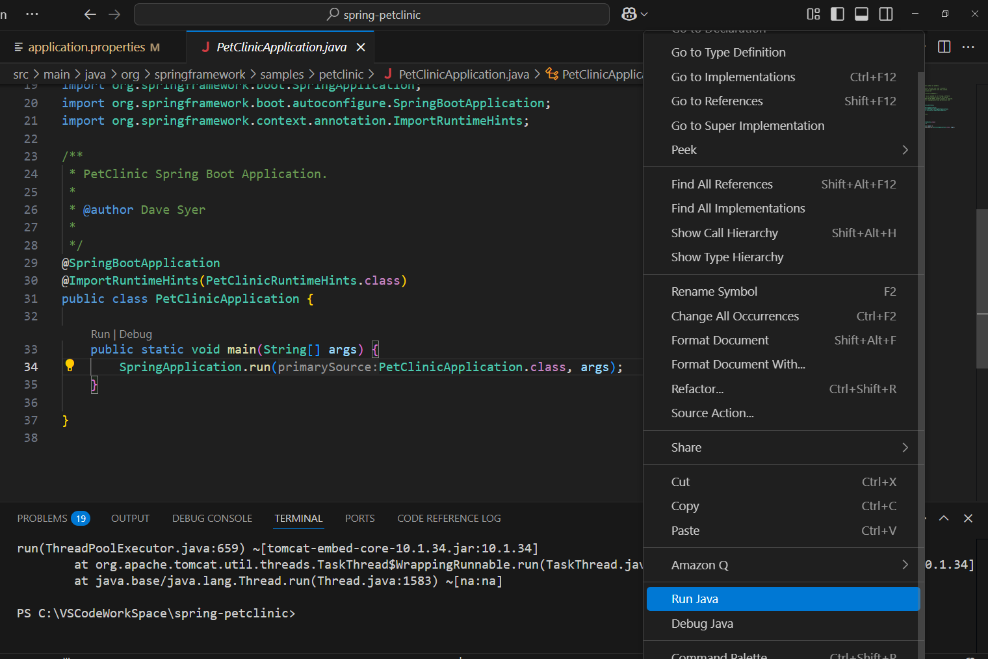Click the Run CodeLens link above main

pyautogui.click(x=100, y=334)
